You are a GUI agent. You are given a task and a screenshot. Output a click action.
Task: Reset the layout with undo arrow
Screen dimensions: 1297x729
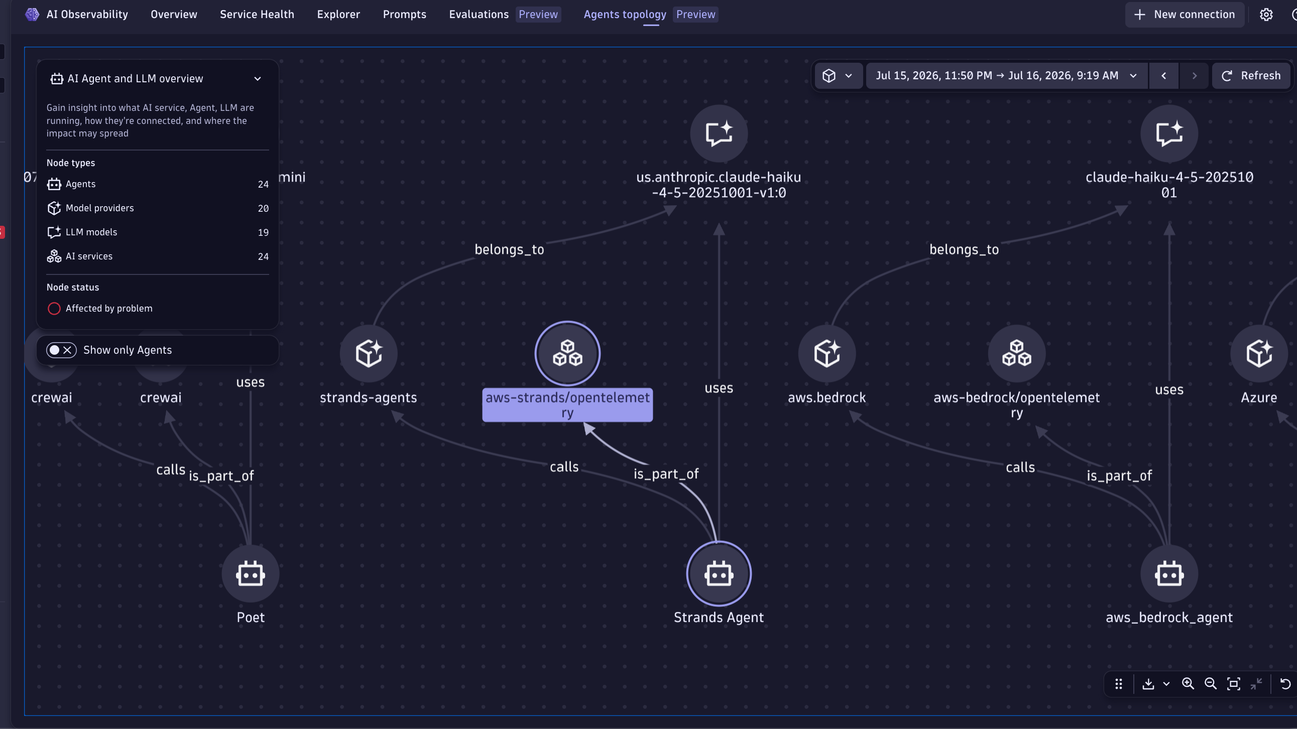[x=1285, y=684]
